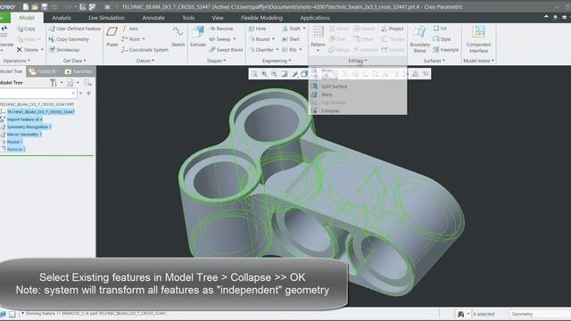The height and width of the screenshot is (321, 571).
Task: Select Import Feature id 4 in tree
Action: [x=24, y=119]
